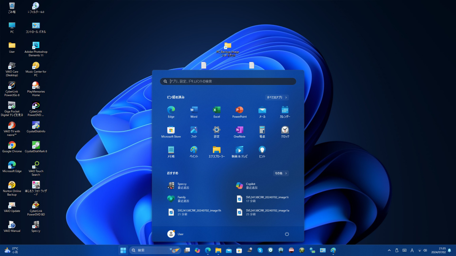Show hidden system tray icons chevron
The width and height of the screenshot is (456, 256).
[x=389, y=250]
